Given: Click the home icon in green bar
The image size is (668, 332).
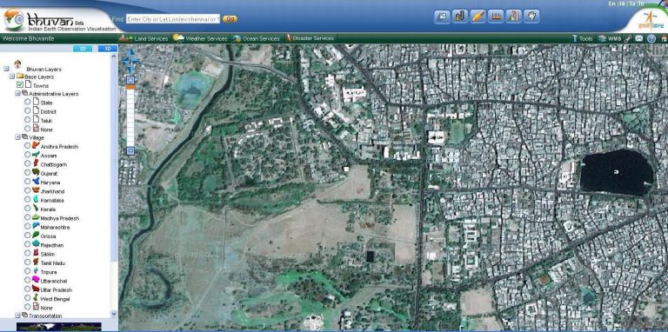Looking at the screenshot, I should click(x=664, y=39).
